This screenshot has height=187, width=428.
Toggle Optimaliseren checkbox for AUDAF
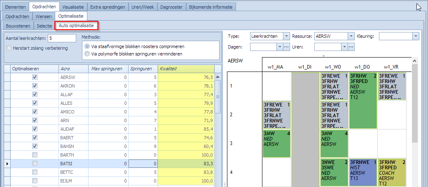pyautogui.click(x=35, y=129)
